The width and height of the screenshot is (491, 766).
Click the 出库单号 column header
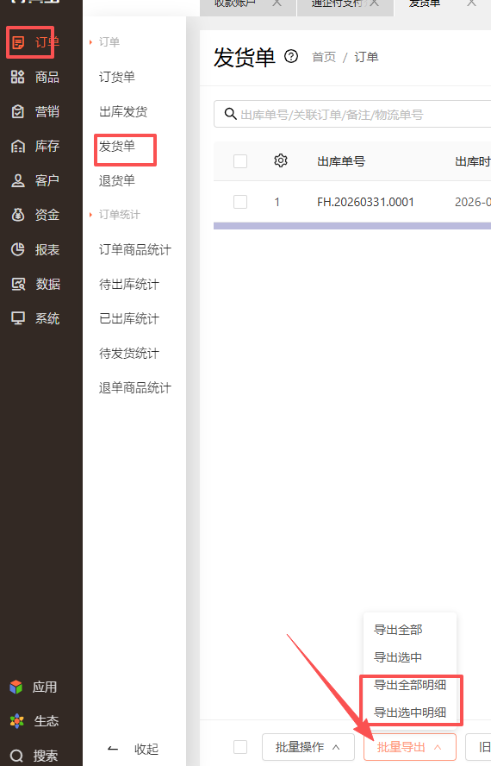(x=341, y=161)
